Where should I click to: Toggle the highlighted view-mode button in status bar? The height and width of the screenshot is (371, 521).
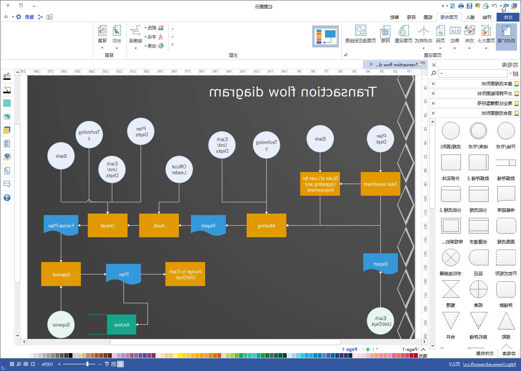(x=121, y=364)
